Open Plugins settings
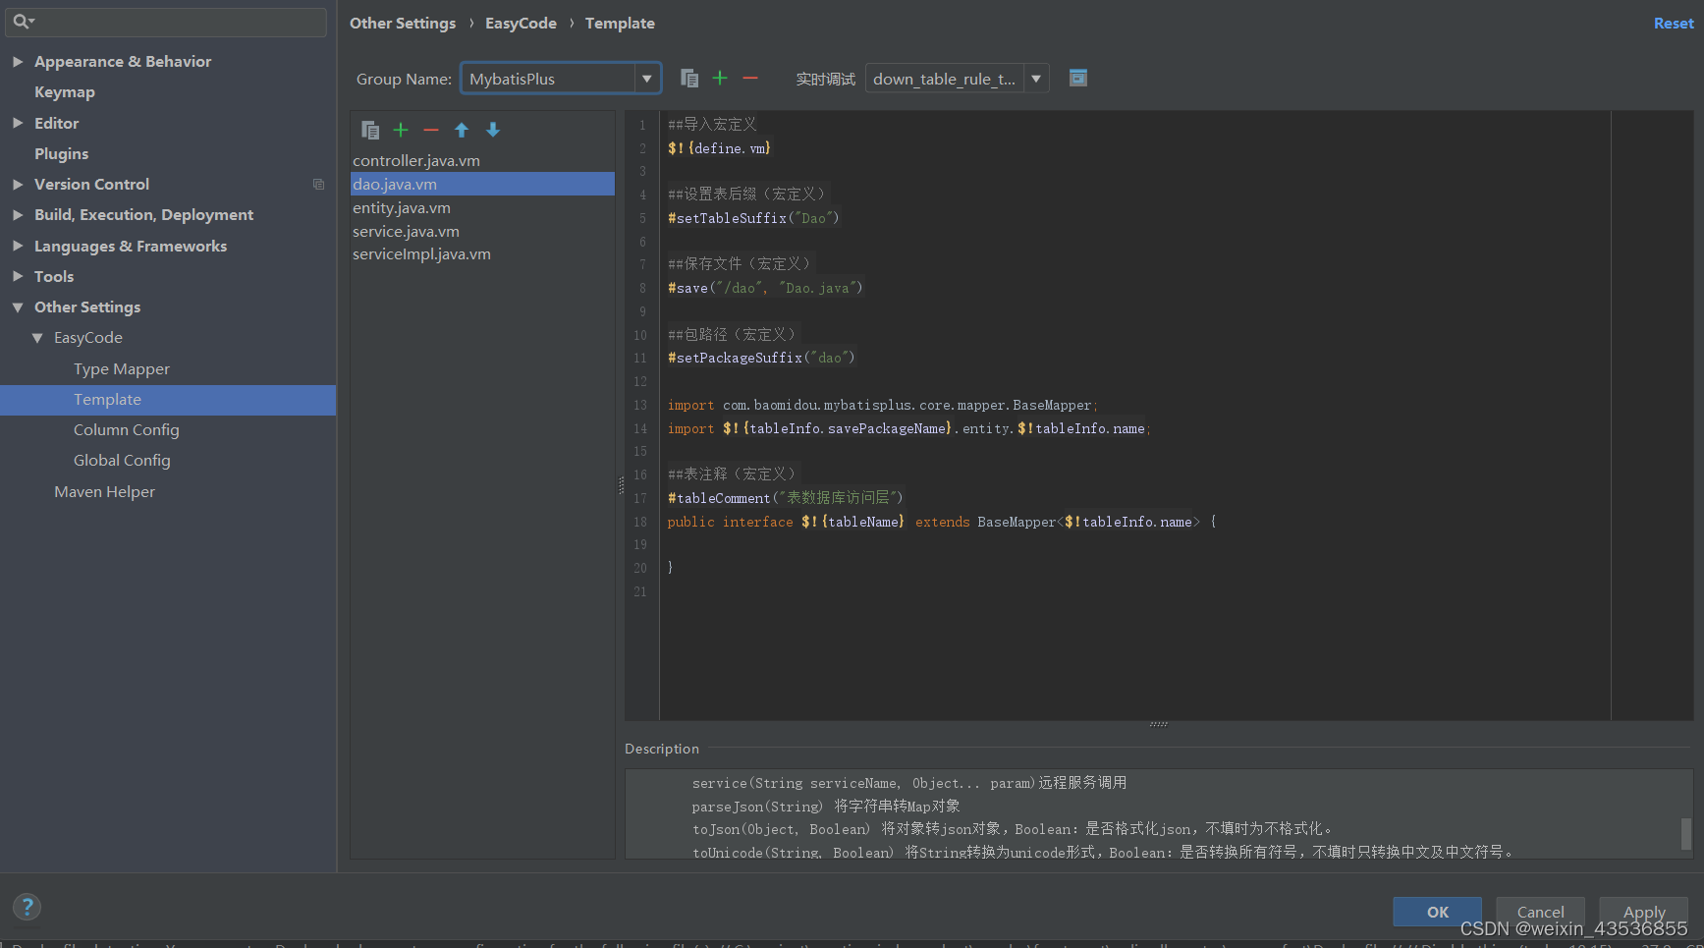Screen dimensions: 1704x948 (61, 153)
